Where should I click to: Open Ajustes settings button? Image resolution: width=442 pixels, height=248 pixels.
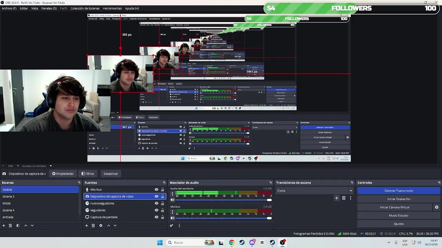(398, 224)
